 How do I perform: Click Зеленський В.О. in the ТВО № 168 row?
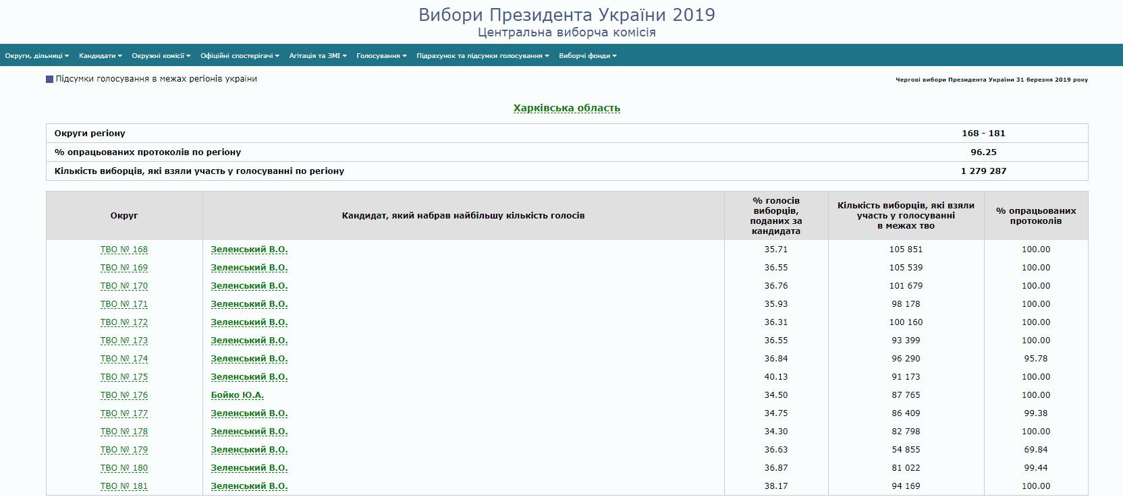[249, 250]
